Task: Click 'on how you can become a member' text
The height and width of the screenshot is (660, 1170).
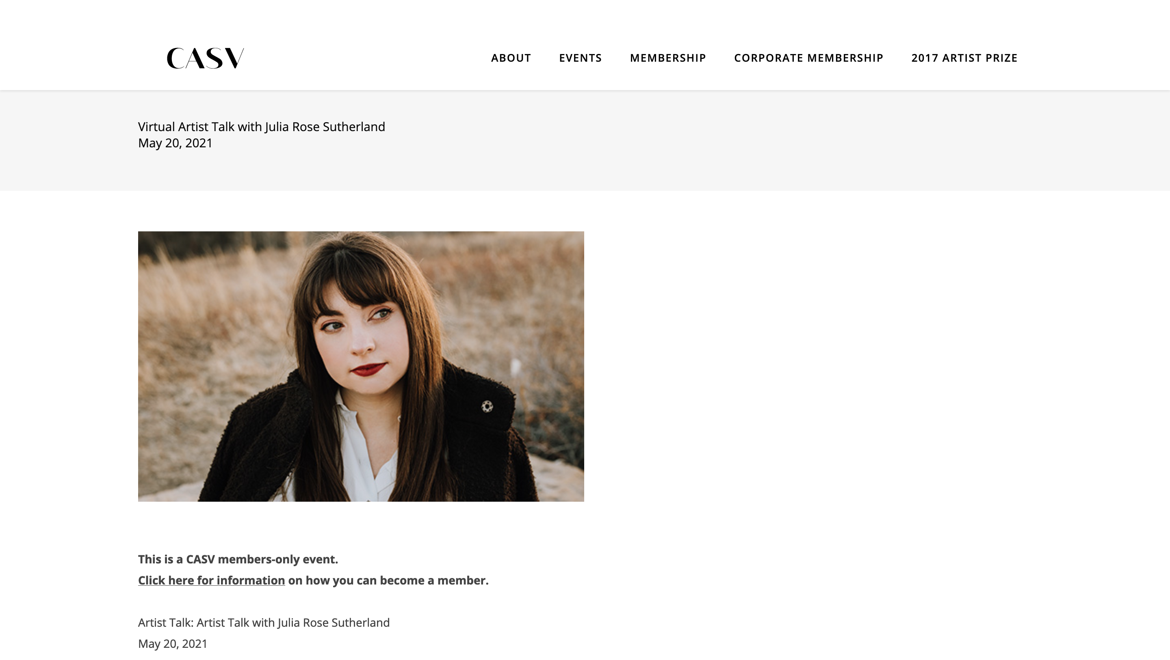Action: tap(388, 580)
